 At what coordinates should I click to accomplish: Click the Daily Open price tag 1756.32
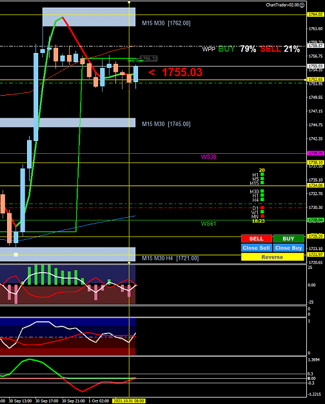point(148,59)
